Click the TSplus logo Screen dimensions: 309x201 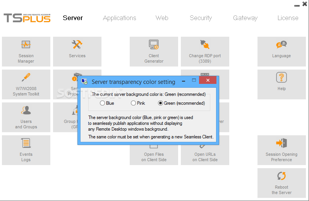[27, 18]
